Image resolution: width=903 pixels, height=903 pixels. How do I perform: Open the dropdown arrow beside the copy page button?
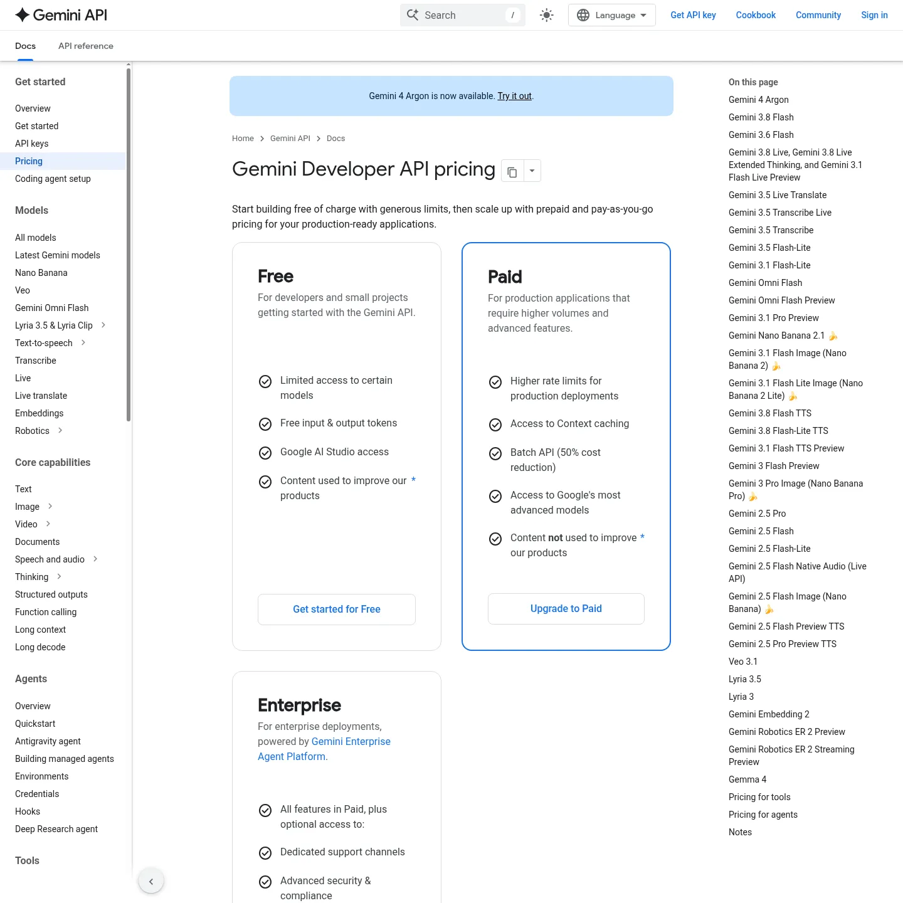point(532,171)
